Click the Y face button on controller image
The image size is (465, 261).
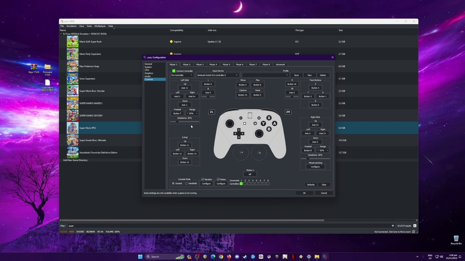263,124
